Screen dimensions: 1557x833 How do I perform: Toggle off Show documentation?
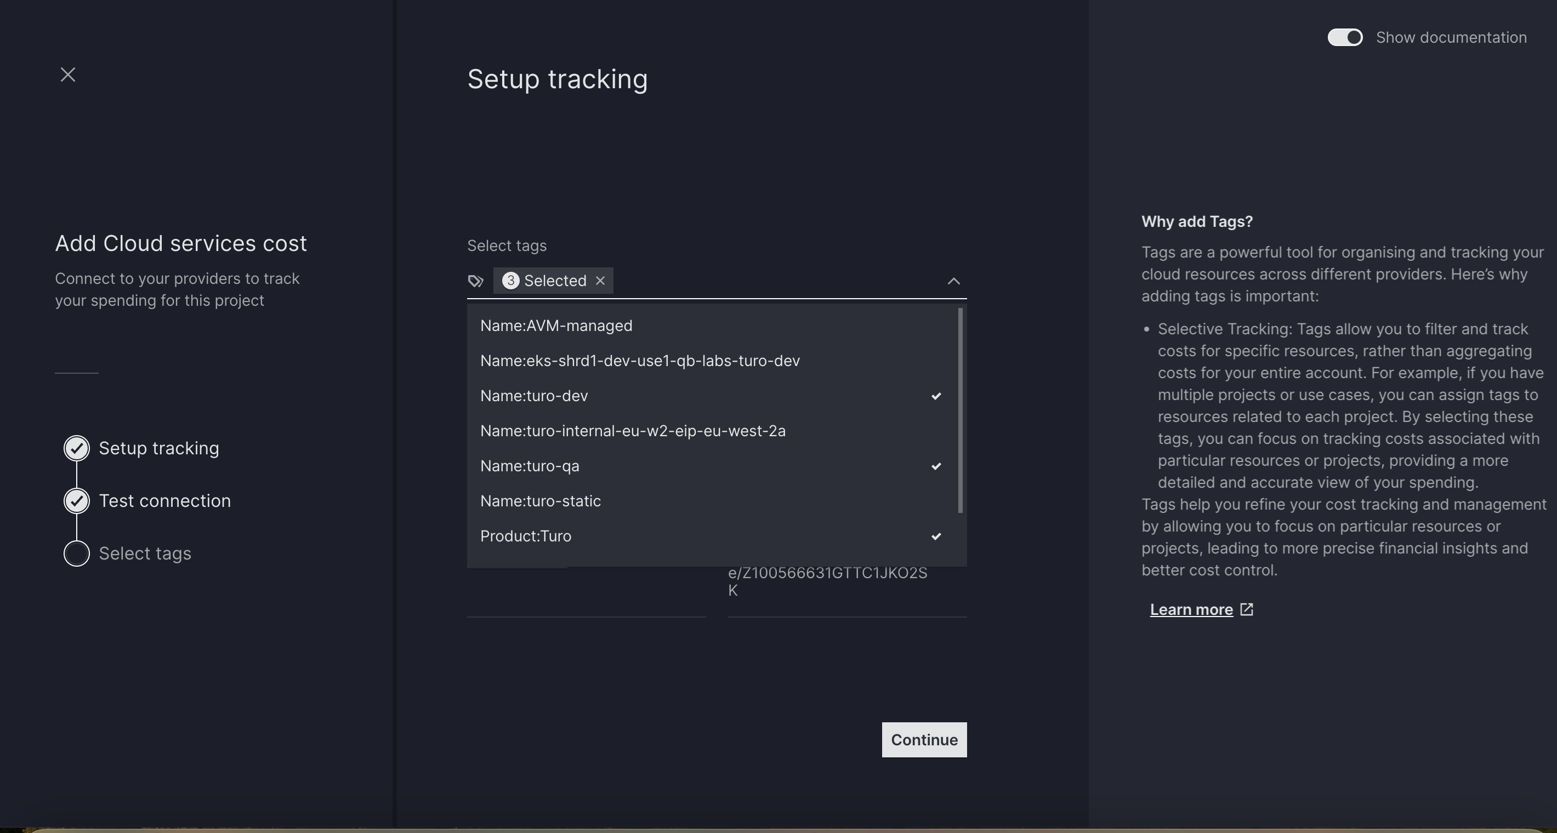pyautogui.click(x=1344, y=37)
